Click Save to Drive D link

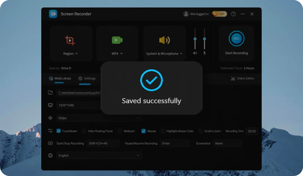coord(66,68)
